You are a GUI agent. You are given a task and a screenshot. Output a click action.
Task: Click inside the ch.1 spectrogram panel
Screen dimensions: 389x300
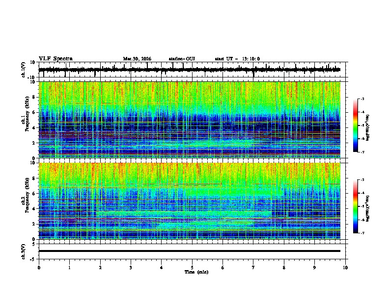coord(189,120)
